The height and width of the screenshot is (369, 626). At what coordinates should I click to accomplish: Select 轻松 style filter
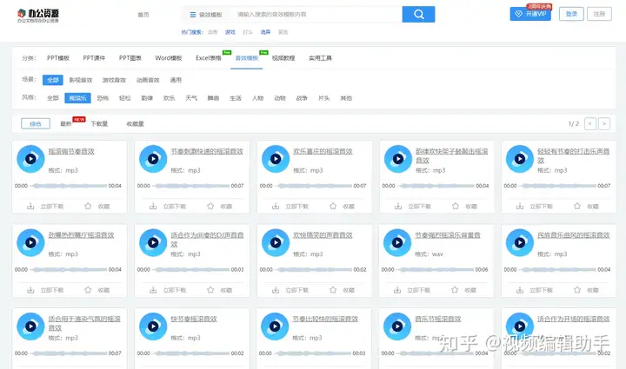[x=125, y=98]
